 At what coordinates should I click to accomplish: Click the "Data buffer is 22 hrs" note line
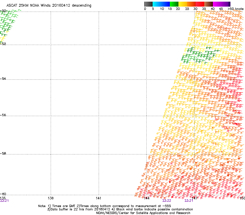point(120,209)
